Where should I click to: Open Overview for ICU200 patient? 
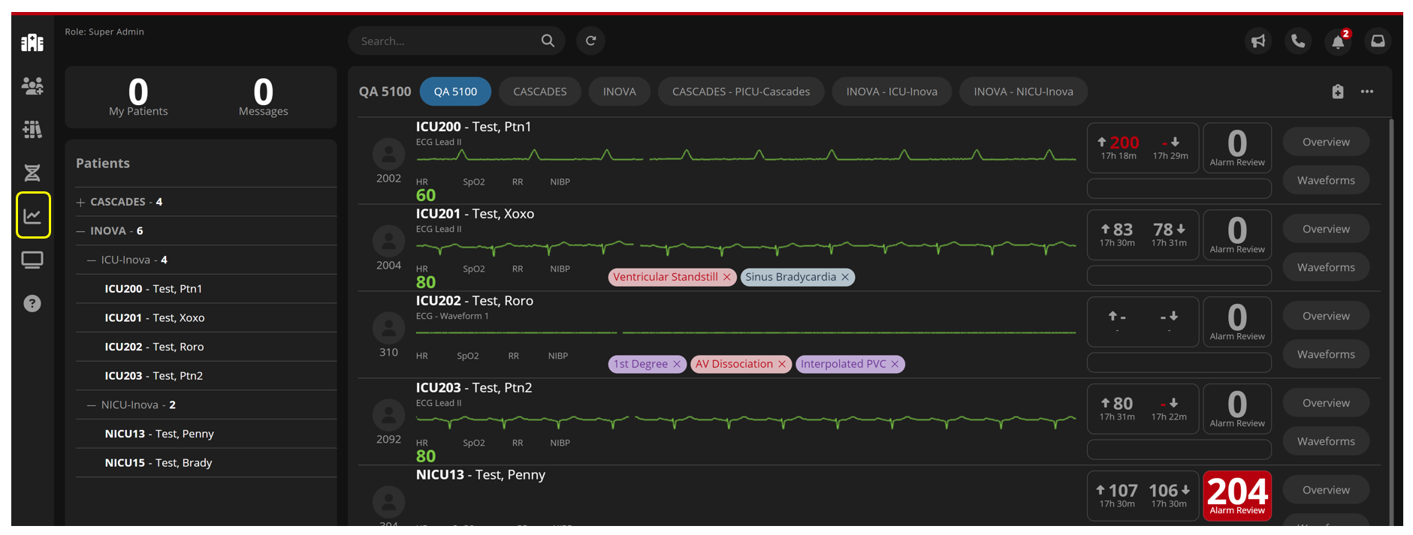click(x=1326, y=142)
